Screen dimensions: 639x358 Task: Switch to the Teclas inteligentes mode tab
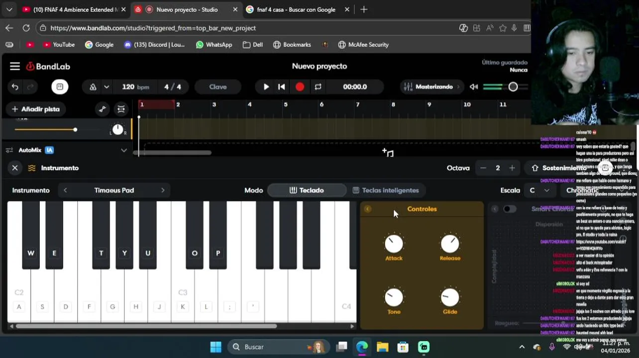[386, 190]
